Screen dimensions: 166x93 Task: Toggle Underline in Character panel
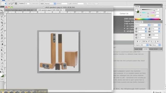(155, 42)
